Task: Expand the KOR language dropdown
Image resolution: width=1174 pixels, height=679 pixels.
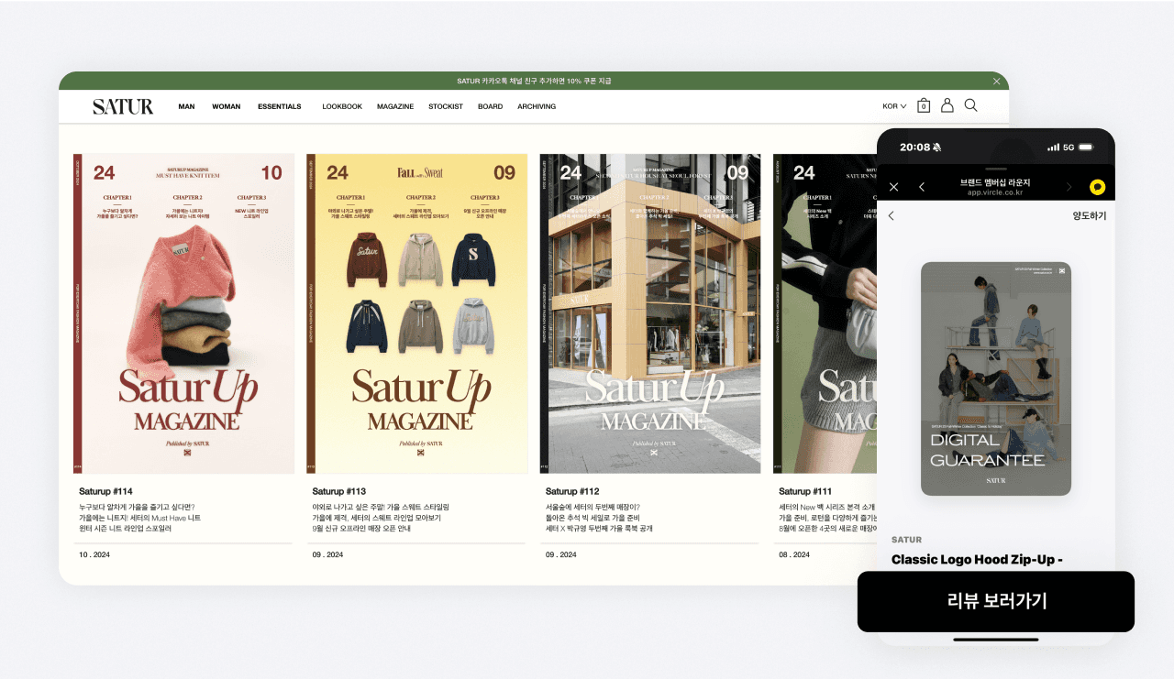Action: click(x=894, y=106)
